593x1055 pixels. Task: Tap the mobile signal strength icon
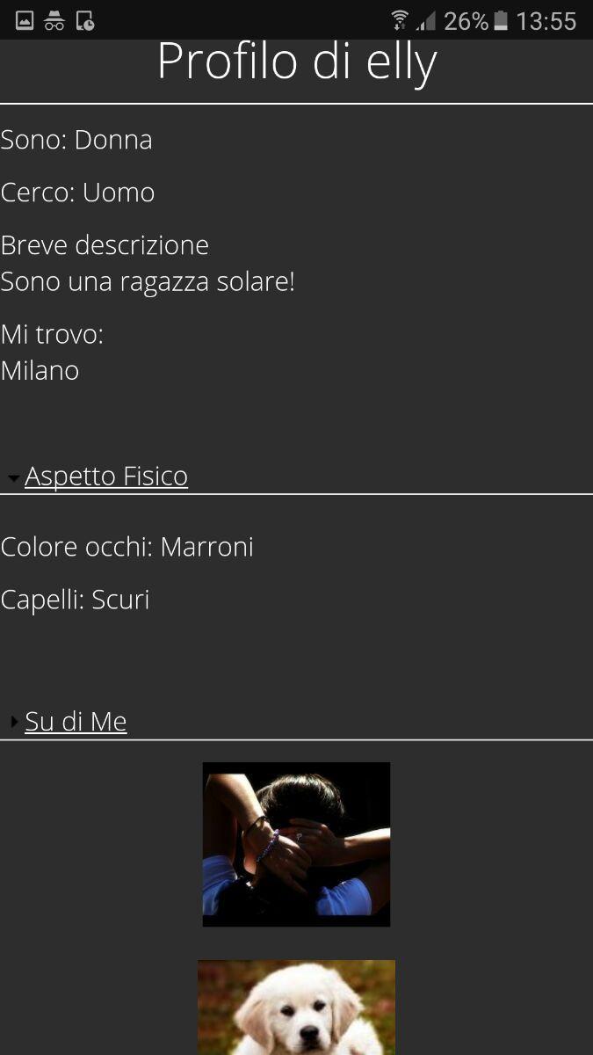tap(426, 20)
